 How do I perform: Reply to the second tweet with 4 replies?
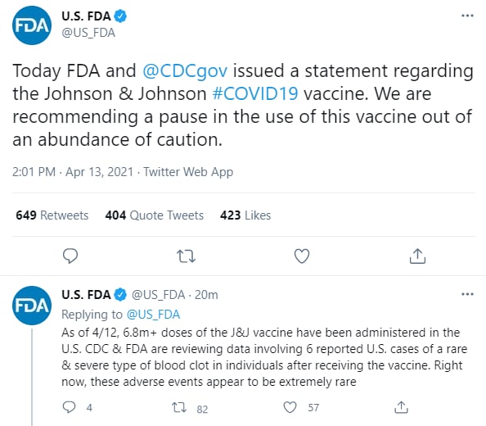[x=69, y=407]
